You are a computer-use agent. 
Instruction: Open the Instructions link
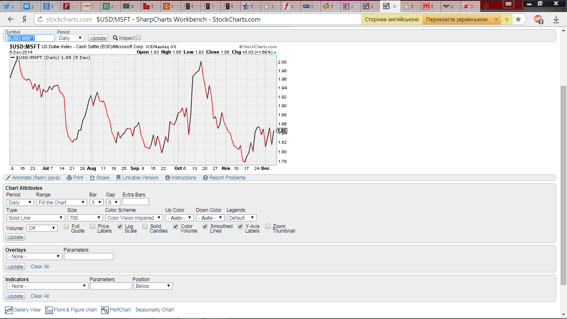point(184,178)
